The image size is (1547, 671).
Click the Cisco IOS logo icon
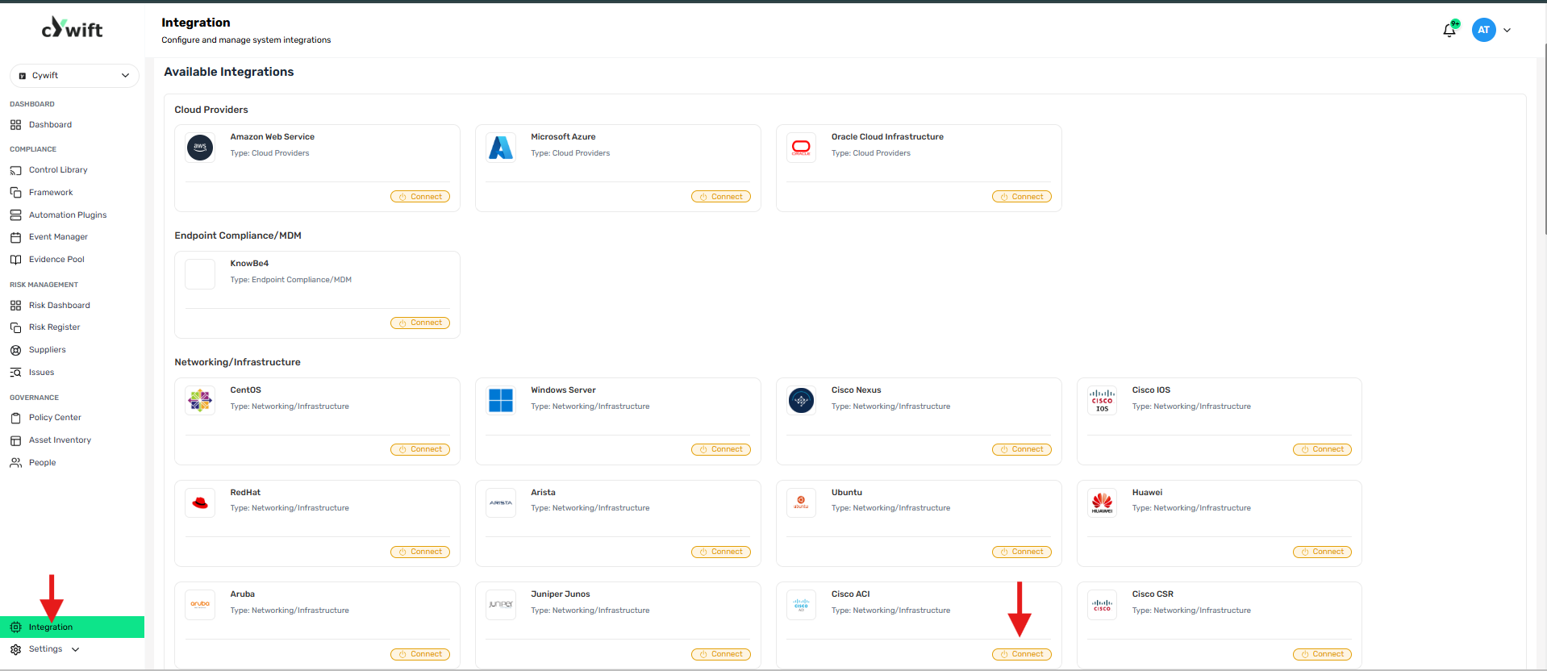(x=1102, y=401)
